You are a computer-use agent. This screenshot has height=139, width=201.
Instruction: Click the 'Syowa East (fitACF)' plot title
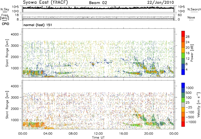coord(45,3)
